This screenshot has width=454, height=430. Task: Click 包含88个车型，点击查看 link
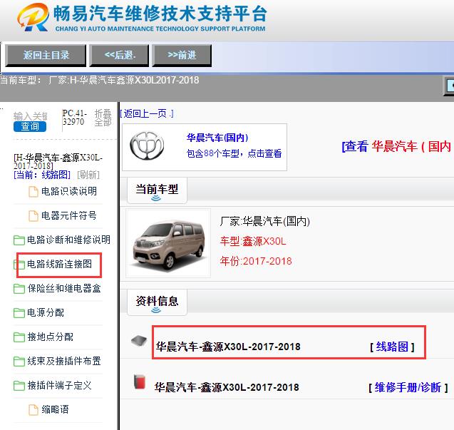(x=234, y=153)
